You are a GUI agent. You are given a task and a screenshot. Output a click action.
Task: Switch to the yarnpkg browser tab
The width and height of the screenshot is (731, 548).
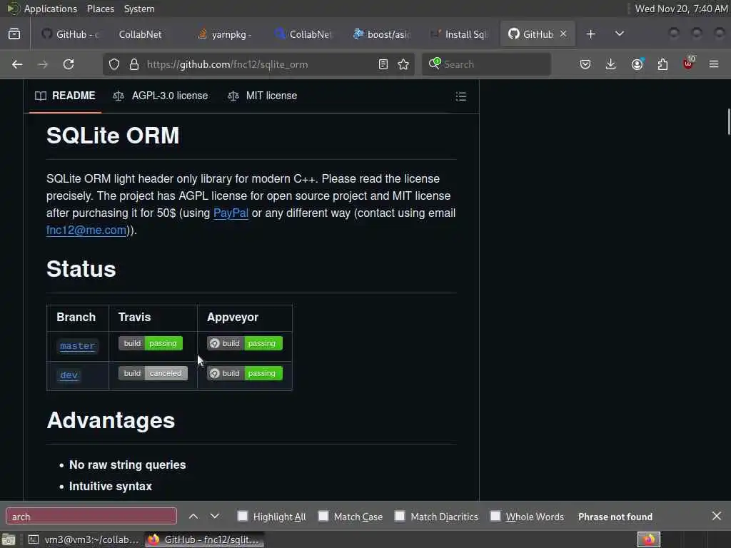pos(225,34)
